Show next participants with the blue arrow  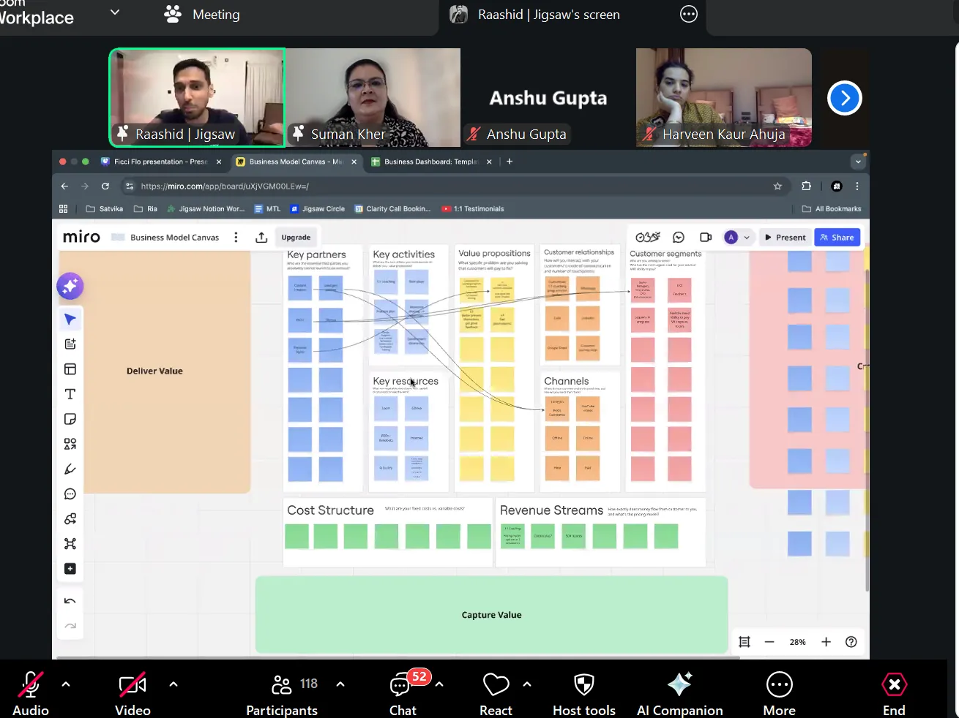[844, 98]
